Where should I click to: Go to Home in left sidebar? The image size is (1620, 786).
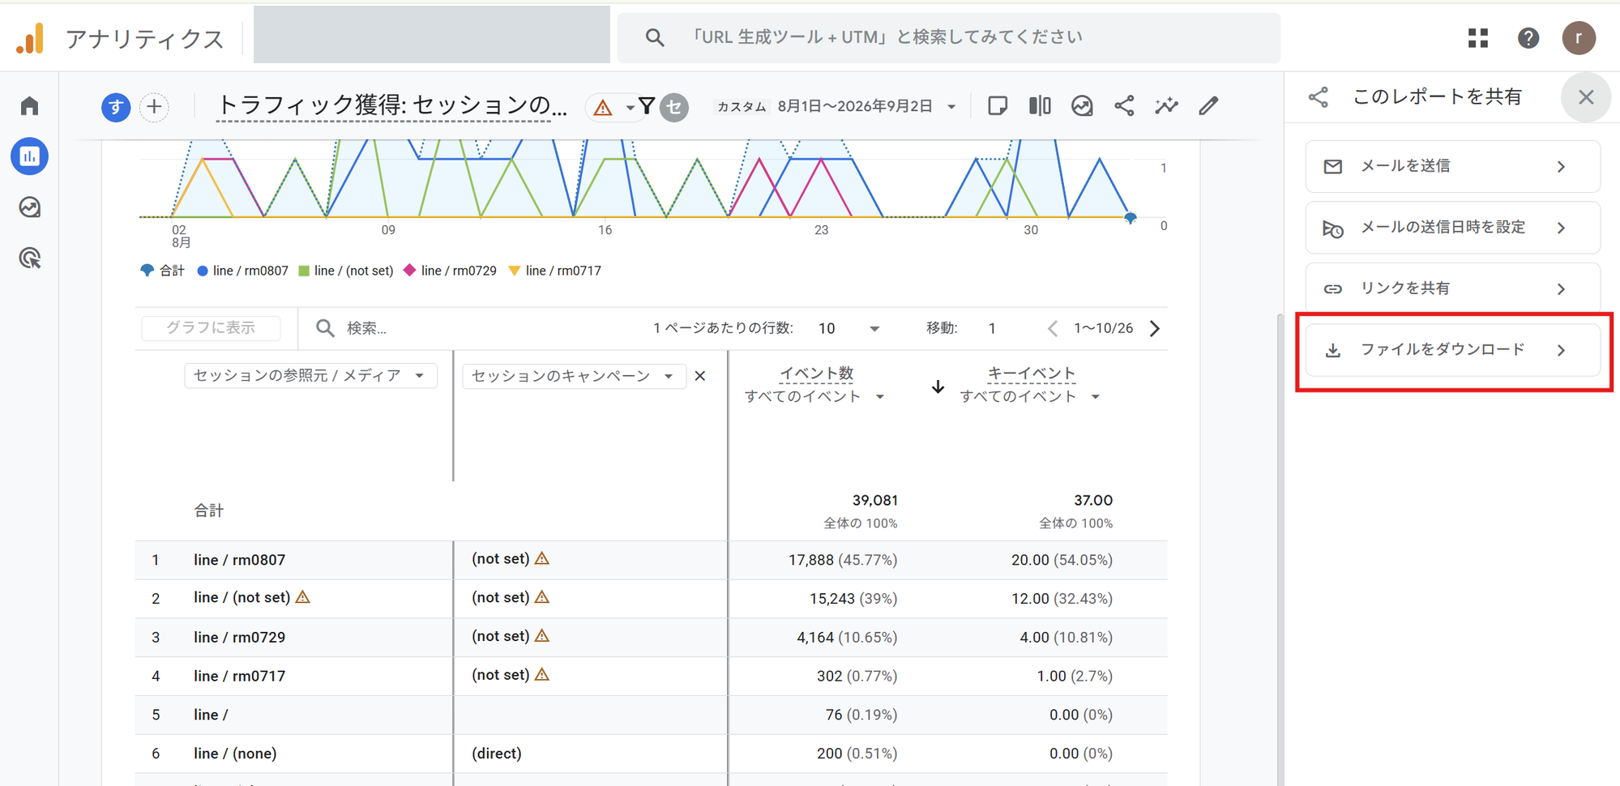(x=30, y=106)
